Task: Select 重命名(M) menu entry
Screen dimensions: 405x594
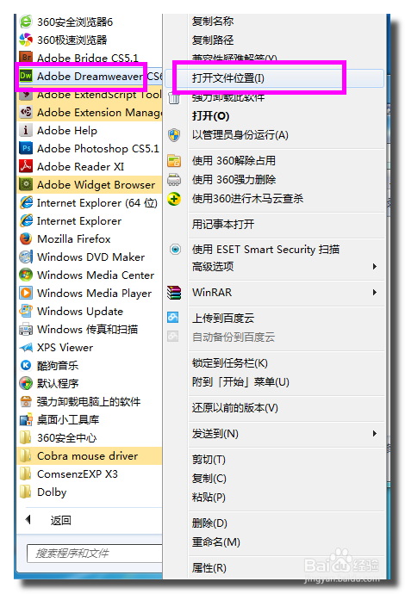Action: pyautogui.click(x=215, y=542)
